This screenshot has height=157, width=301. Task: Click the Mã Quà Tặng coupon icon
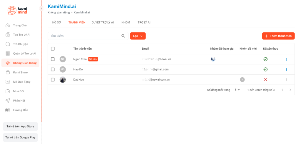click(8, 81)
